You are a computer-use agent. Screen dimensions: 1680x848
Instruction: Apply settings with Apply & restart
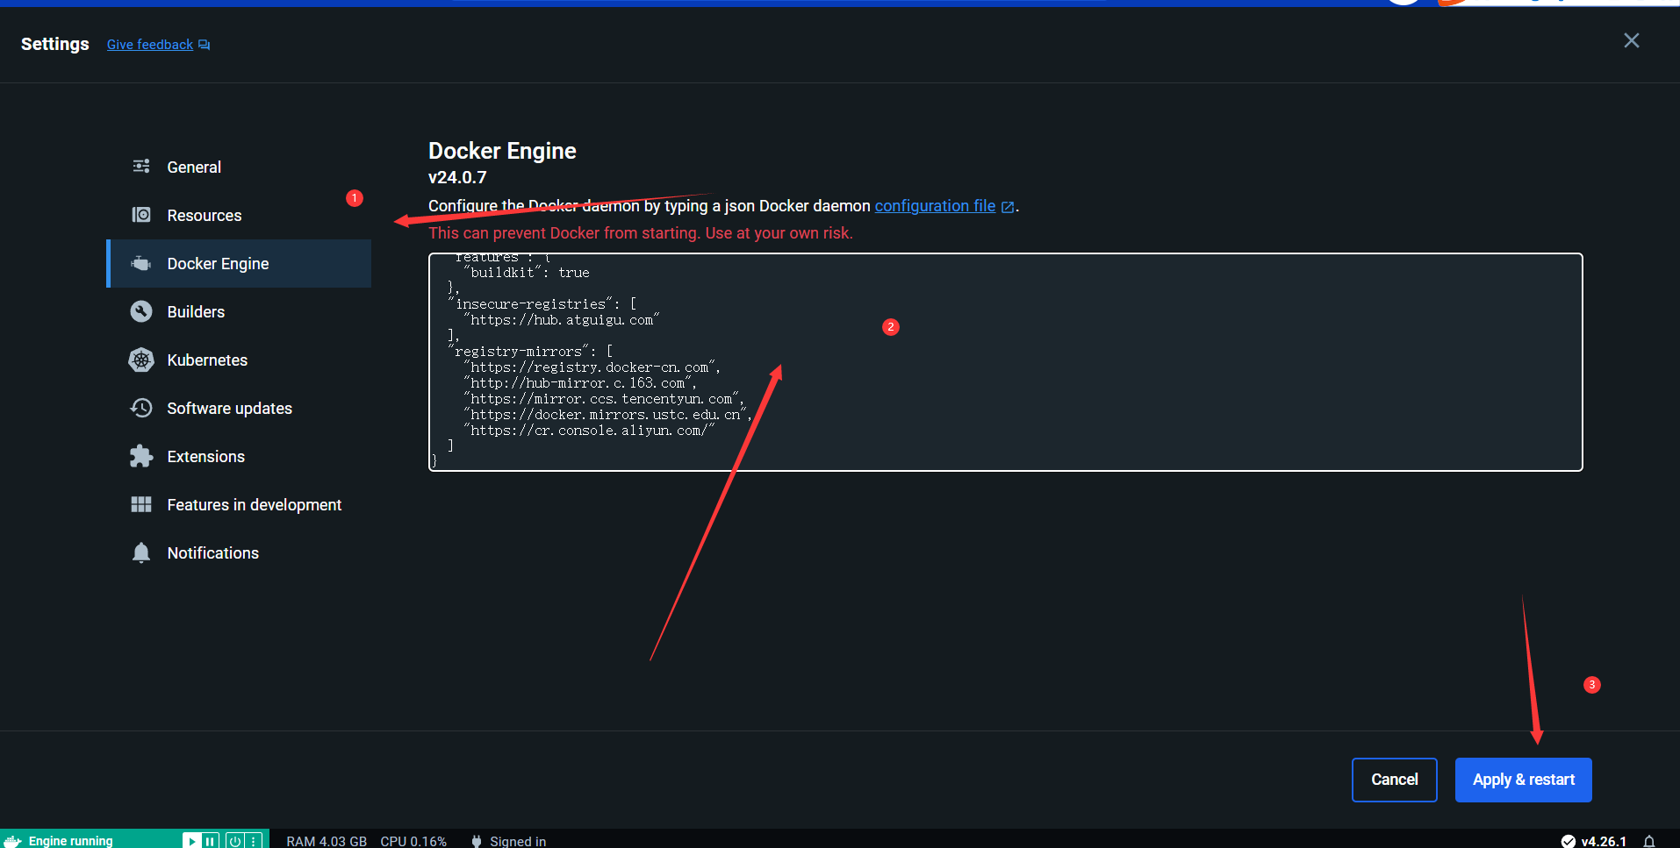click(1523, 780)
